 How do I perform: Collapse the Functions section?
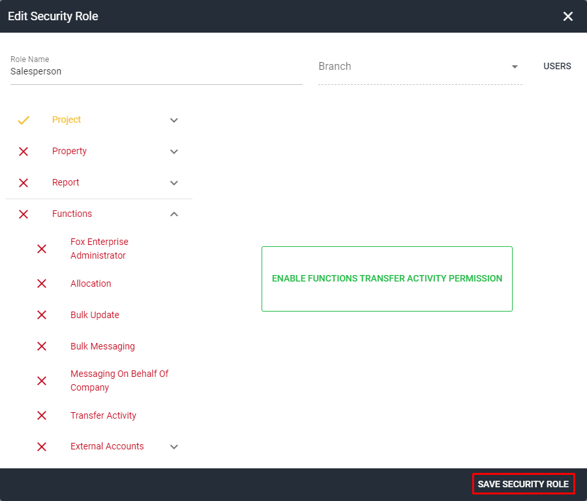click(x=173, y=214)
